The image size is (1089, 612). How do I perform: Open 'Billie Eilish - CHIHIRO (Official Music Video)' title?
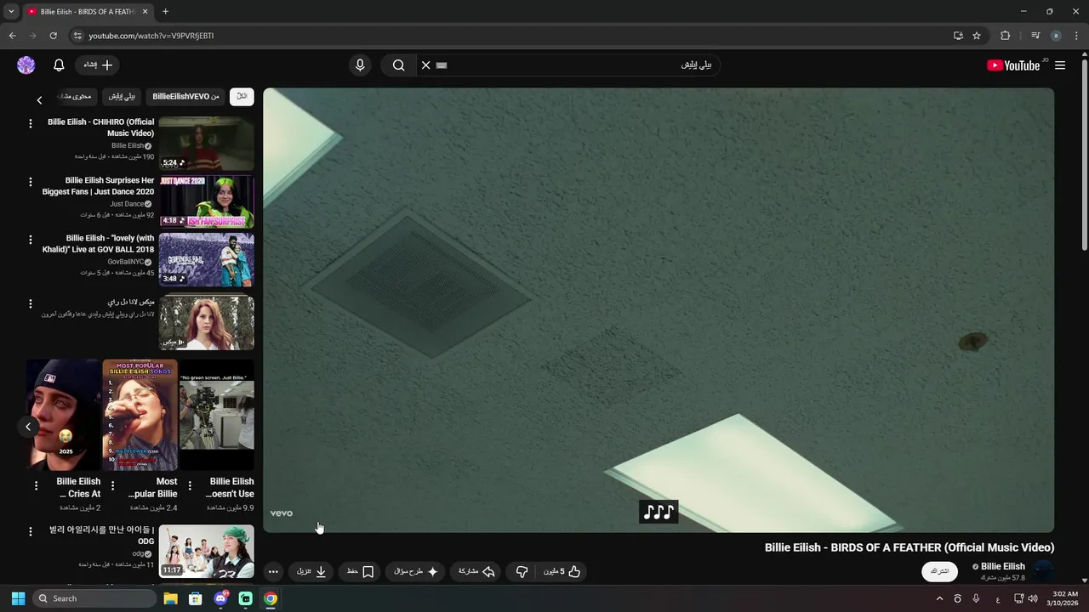point(101,127)
